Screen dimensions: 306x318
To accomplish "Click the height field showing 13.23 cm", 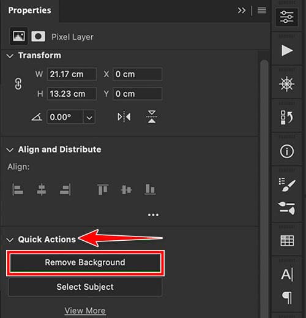I will (x=72, y=94).
